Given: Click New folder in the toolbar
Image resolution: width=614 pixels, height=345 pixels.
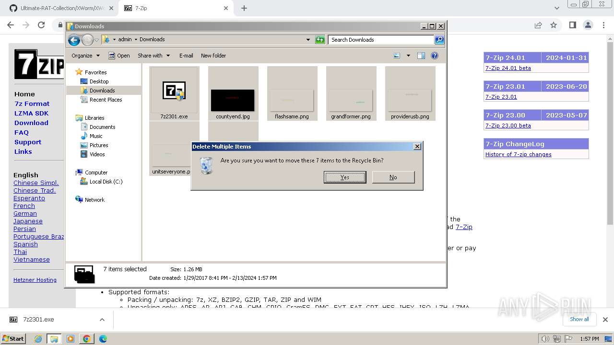Looking at the screenshot, I should click(213, 56).
